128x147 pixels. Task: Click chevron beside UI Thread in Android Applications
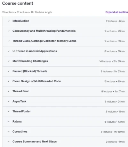coord(9,51)
